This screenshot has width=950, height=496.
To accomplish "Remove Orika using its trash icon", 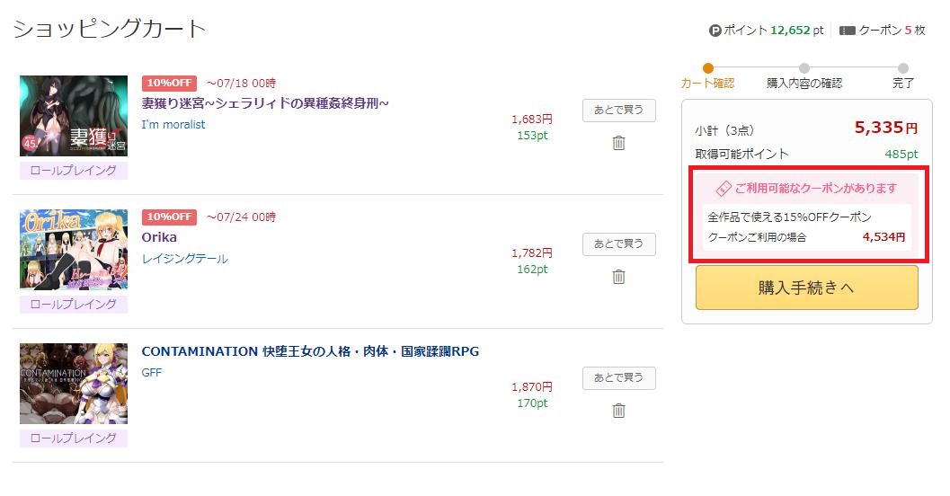I will coord(618,277).
